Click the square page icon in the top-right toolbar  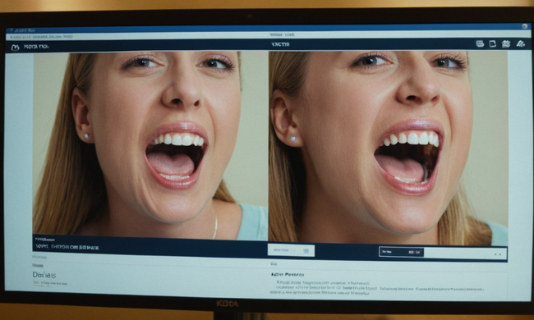(492, 43)
